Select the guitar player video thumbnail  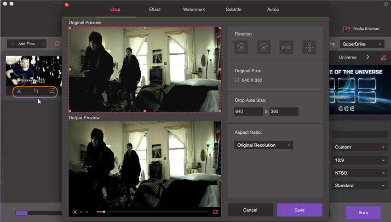pyautogui.click(x=34, y=71)
